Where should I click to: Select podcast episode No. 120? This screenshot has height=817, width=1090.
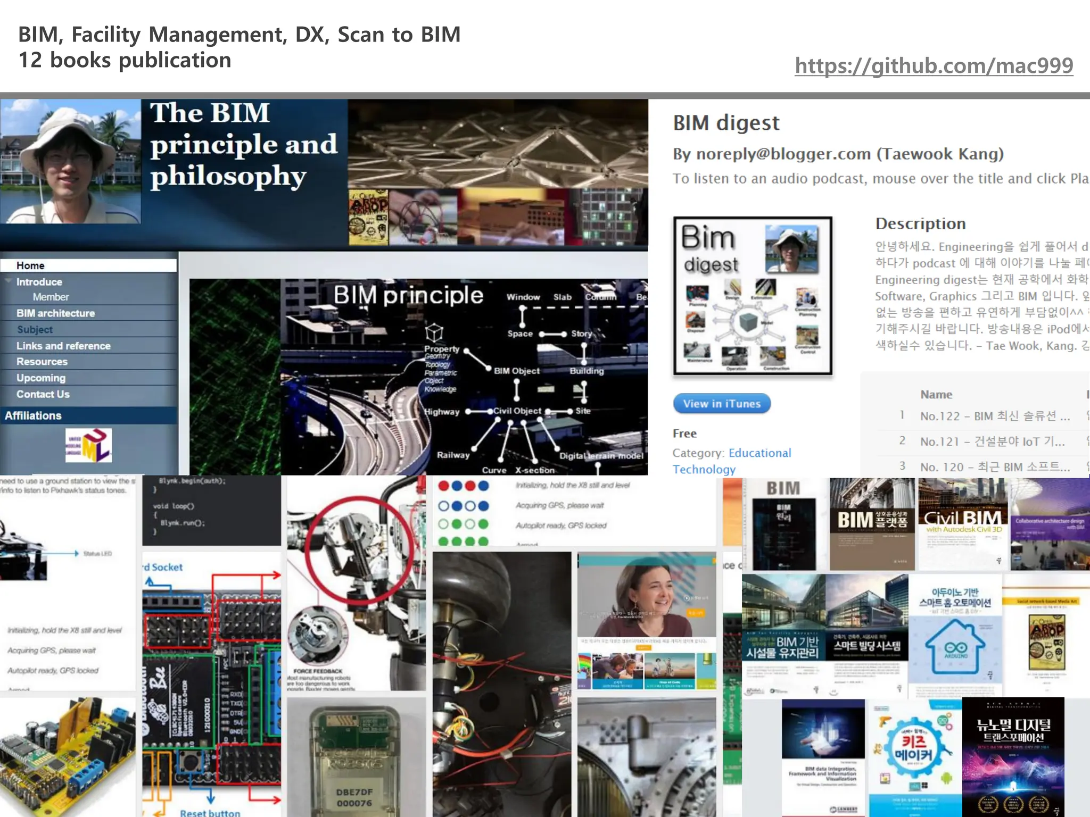click(x=994, y=467)
